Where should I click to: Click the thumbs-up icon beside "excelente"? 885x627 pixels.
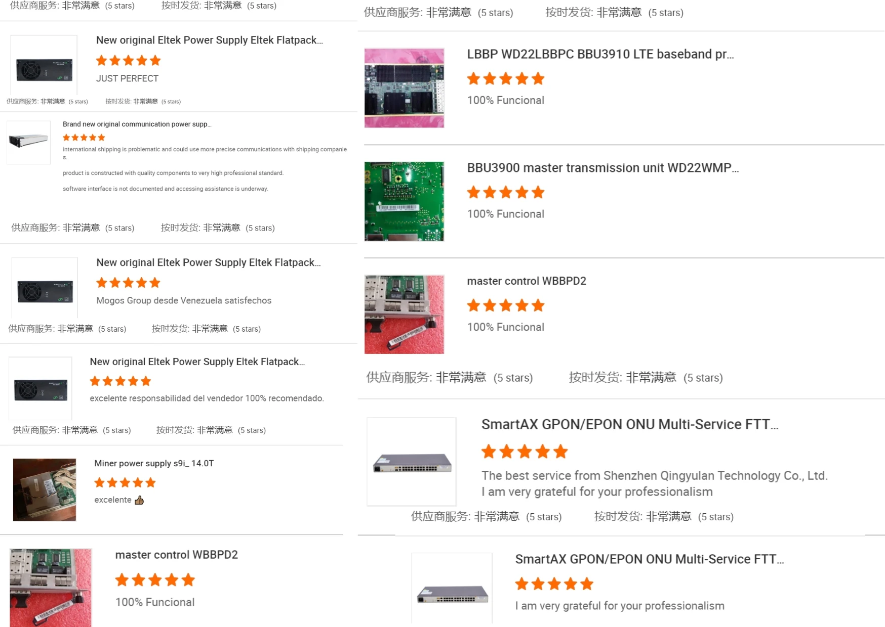click(139, 500)
